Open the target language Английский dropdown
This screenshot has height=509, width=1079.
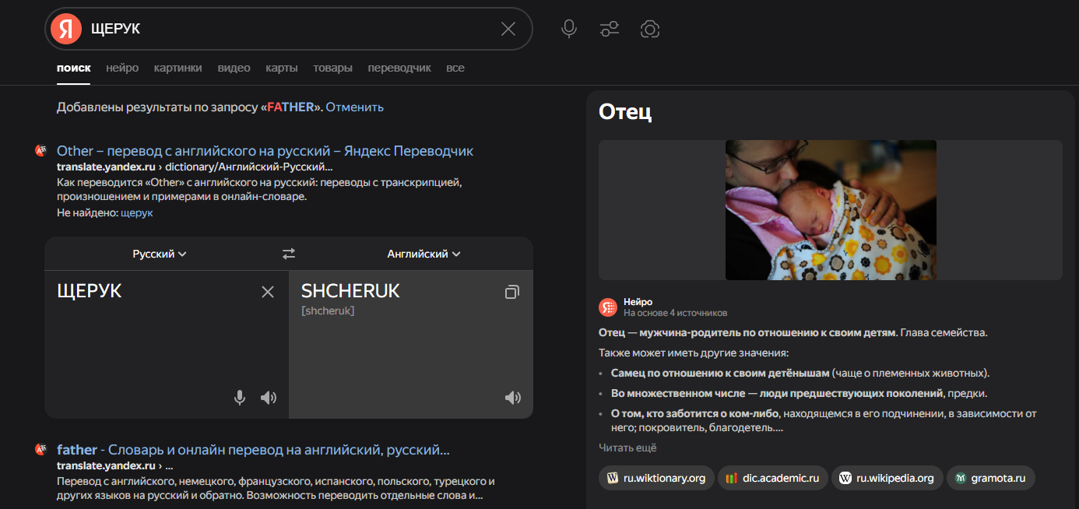(x=424, y=254)
